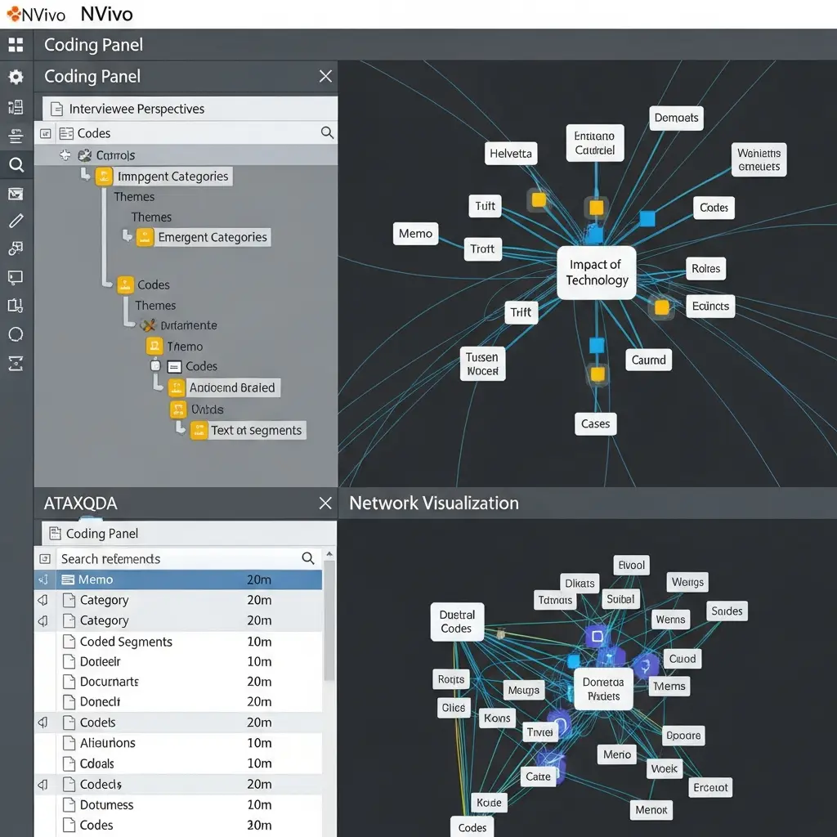Select the Dvrlamente tree item

coord(189,325)
